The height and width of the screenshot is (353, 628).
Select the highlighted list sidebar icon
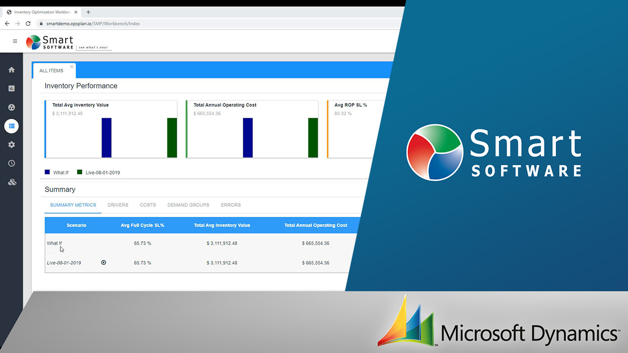12,126
